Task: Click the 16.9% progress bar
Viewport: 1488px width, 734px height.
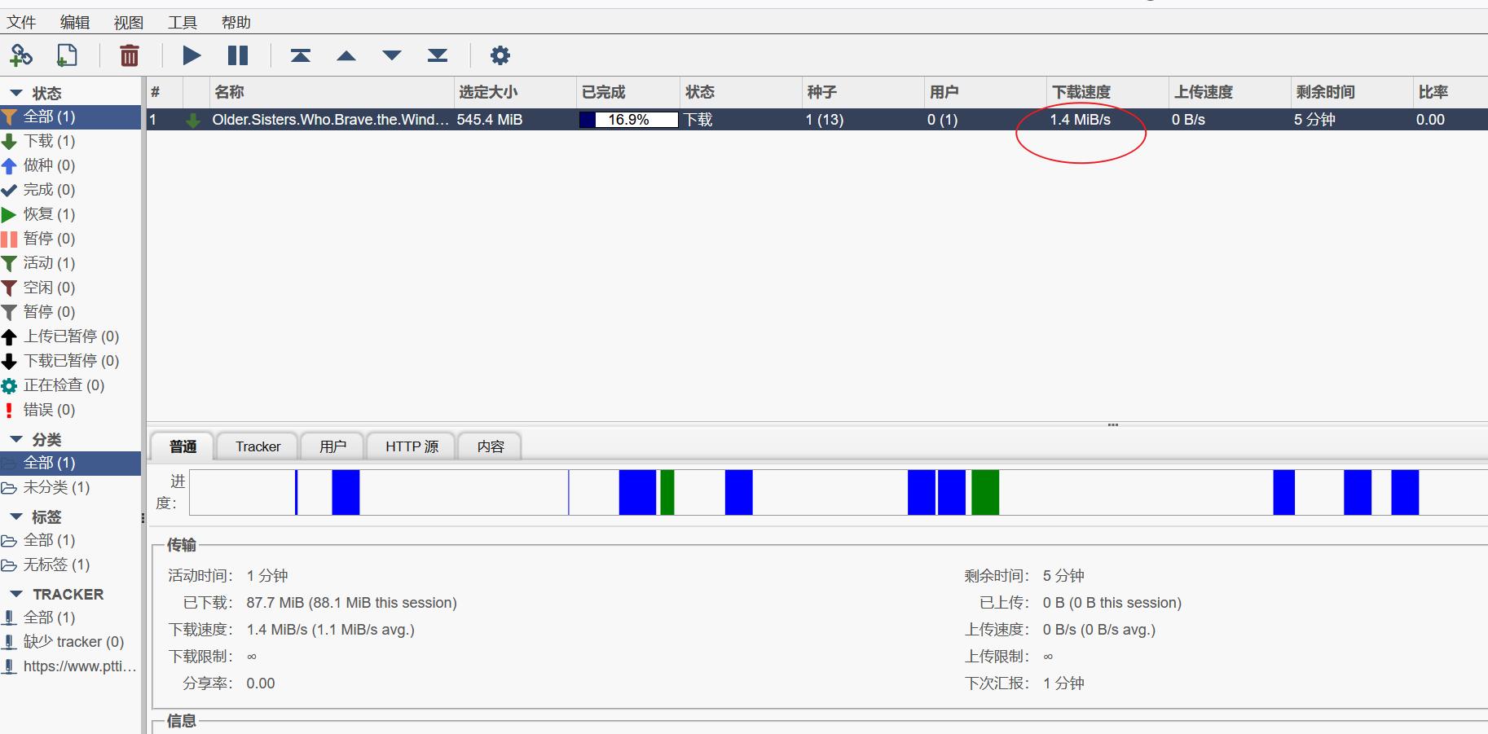Action: [627, 119]
